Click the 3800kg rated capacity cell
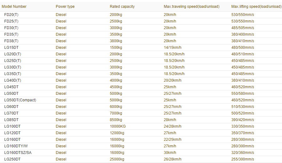The width and height of the screenshot is (282, 163). [x=116, y=41]
